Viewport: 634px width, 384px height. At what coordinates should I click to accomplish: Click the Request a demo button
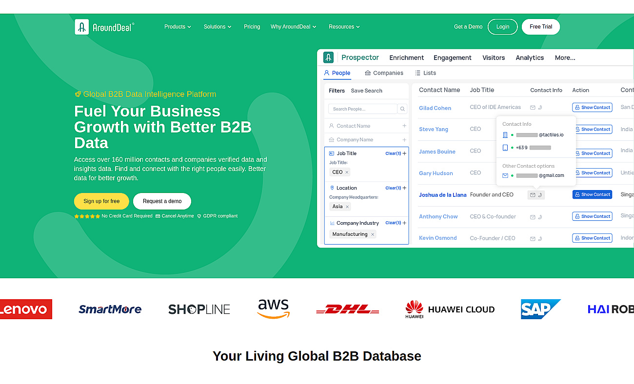(162, 201)
